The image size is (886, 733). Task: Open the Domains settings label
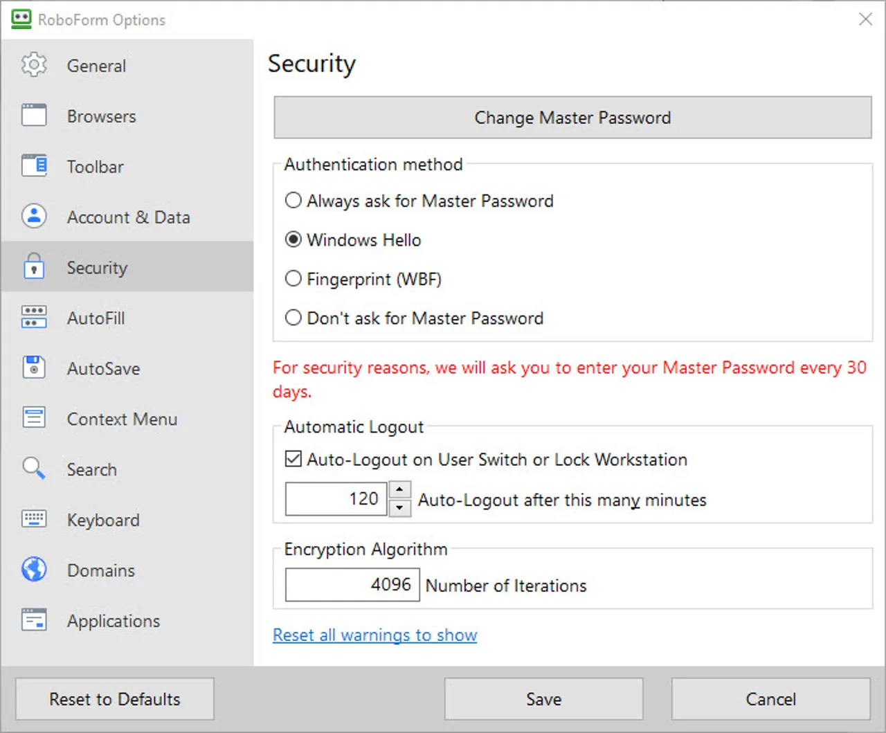[100, 570]
